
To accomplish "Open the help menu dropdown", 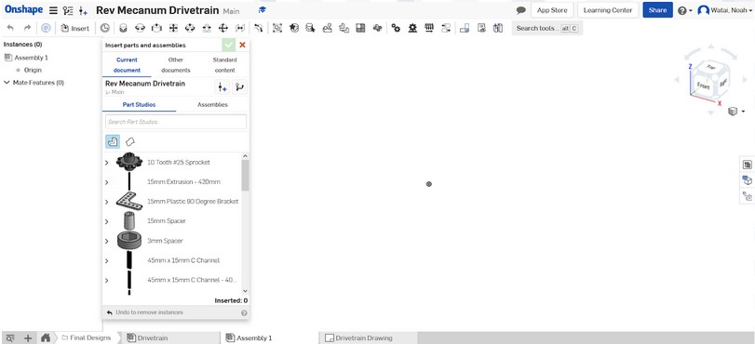I will point(684,10).
